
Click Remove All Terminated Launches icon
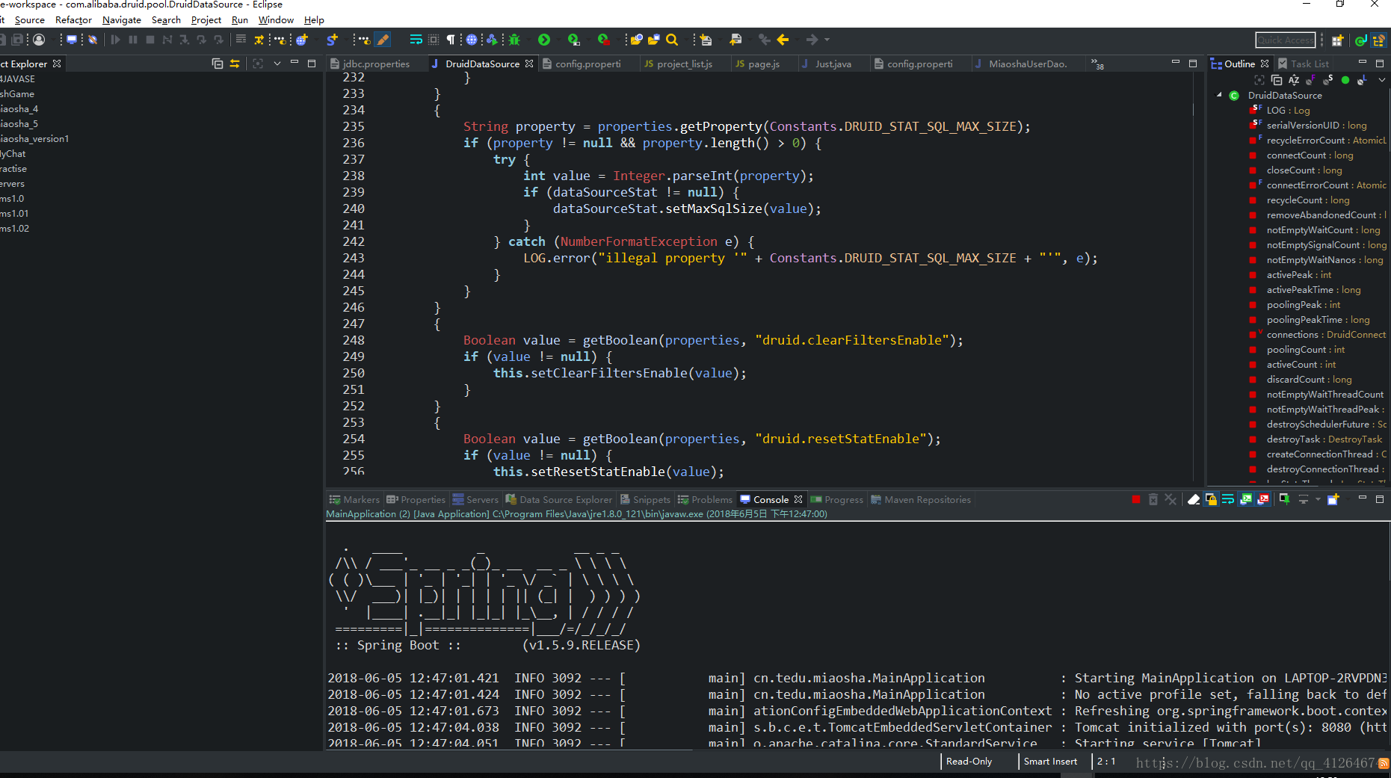pos(1171,499)
